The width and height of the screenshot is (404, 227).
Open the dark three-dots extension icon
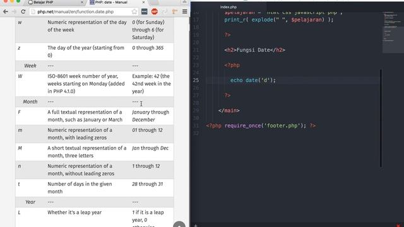click(145, 11)
